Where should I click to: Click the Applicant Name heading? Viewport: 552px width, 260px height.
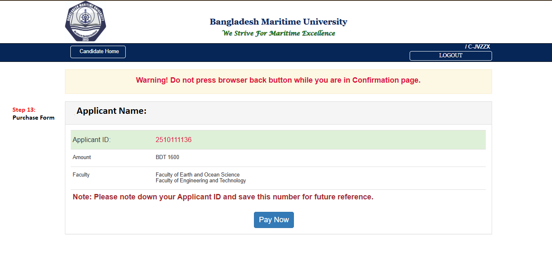tap(112, 111)
